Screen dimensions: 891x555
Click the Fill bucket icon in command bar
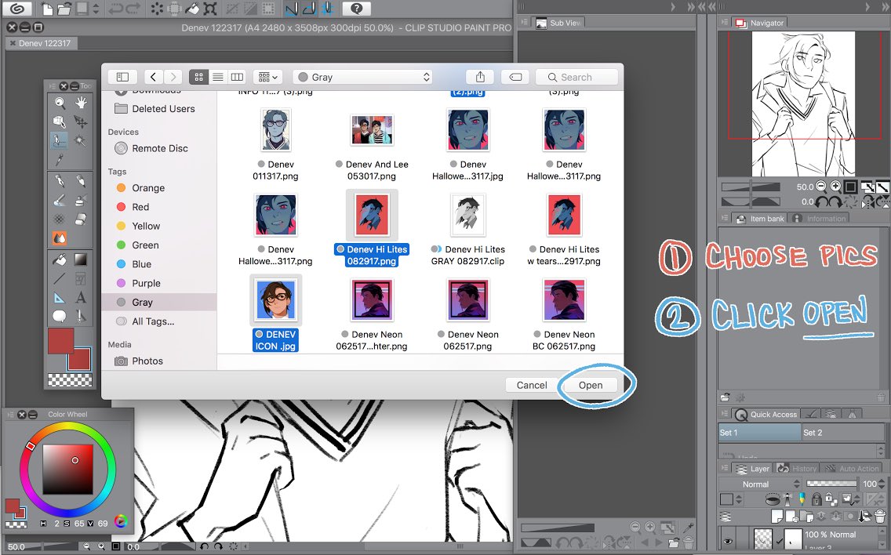(x=193, y=9)
